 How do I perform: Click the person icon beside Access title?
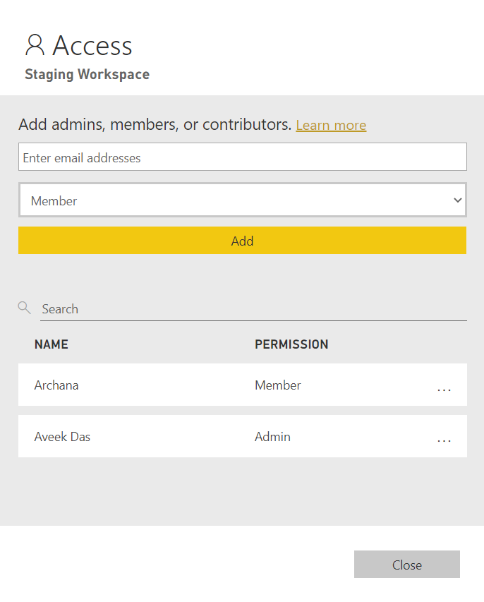point(35,44)
